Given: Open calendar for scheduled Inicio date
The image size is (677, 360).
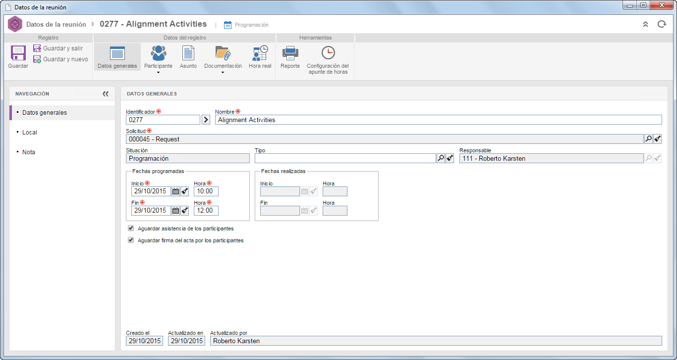Looking at the screenshot, I should (175, 191).
